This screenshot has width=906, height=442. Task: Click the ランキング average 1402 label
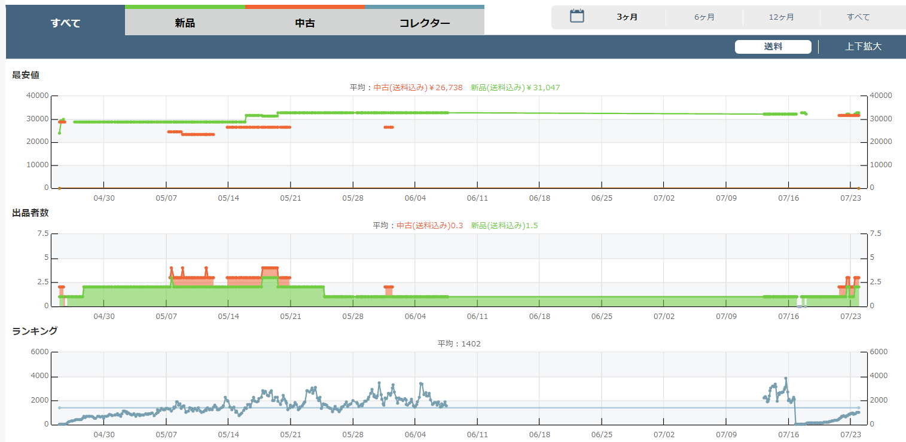pos(459,343)
